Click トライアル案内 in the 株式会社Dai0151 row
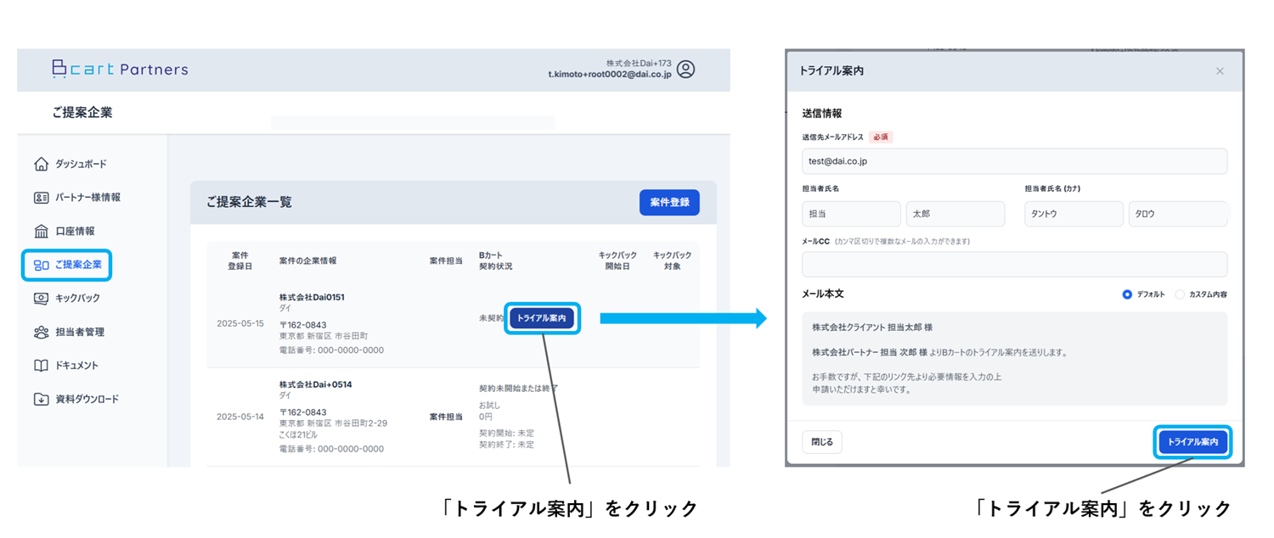This screenshot has width=1274, height=538. click(542, 318)
